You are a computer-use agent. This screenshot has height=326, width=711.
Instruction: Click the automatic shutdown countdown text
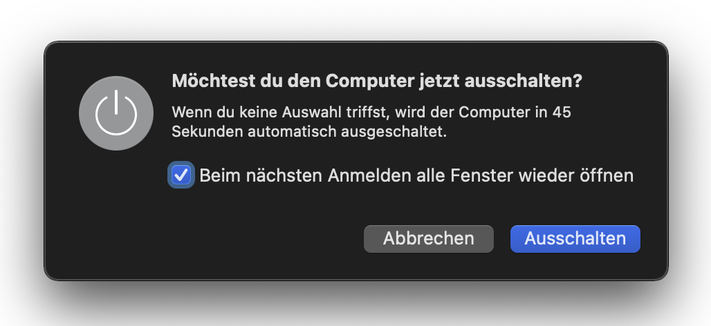[x=371, y=122]
